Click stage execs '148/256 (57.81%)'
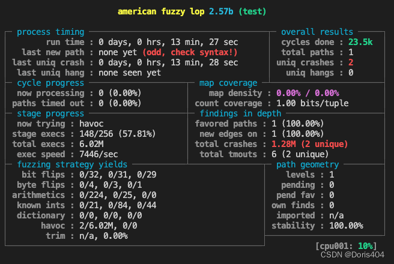This screenshot has width=394, height=264. (118, 134)
